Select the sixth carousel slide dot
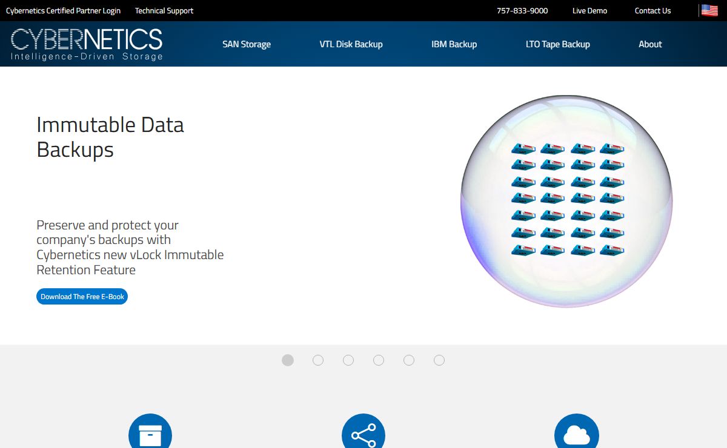The height and width of the screenshot is (448, 727). 439,360
